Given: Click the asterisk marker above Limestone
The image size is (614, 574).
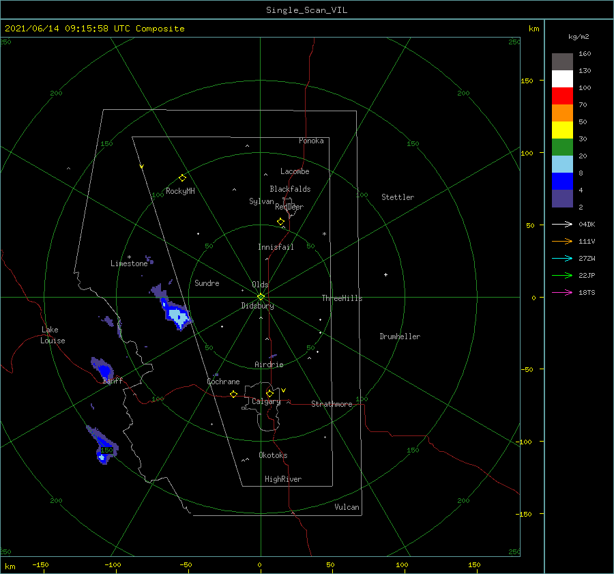Looking at the screenshot, I should [129, 257].
